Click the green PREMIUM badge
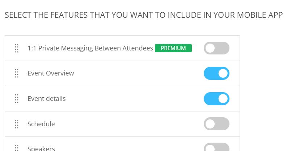 click(x=173, y=48)
